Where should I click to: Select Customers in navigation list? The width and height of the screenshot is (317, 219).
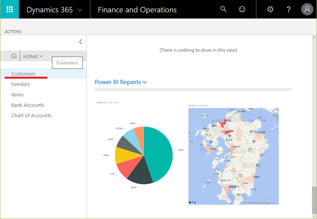(23, 74)
